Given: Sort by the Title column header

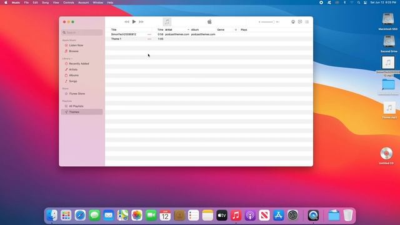Looking at the screenshot, I should pyautogui.click(x=114, y=29).
